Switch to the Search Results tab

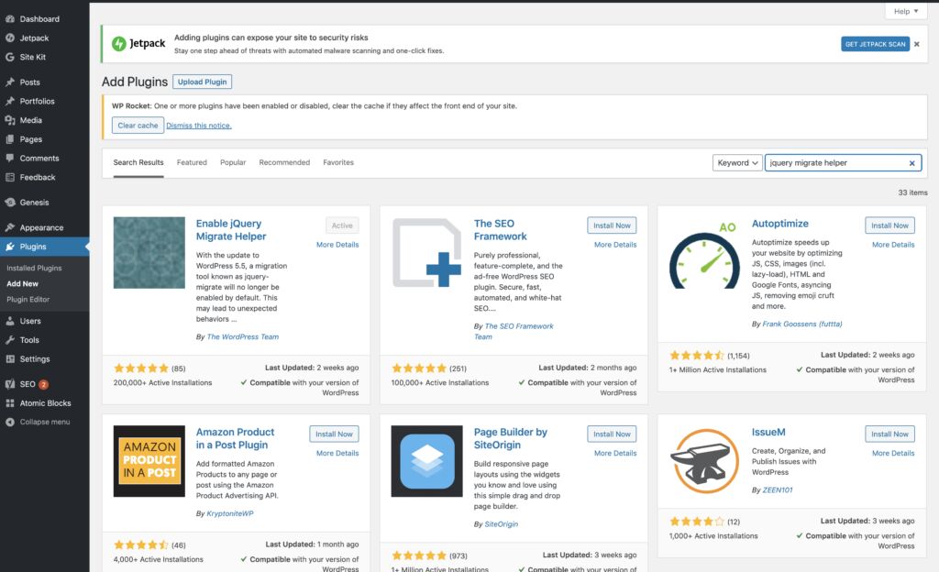point(138,162)
